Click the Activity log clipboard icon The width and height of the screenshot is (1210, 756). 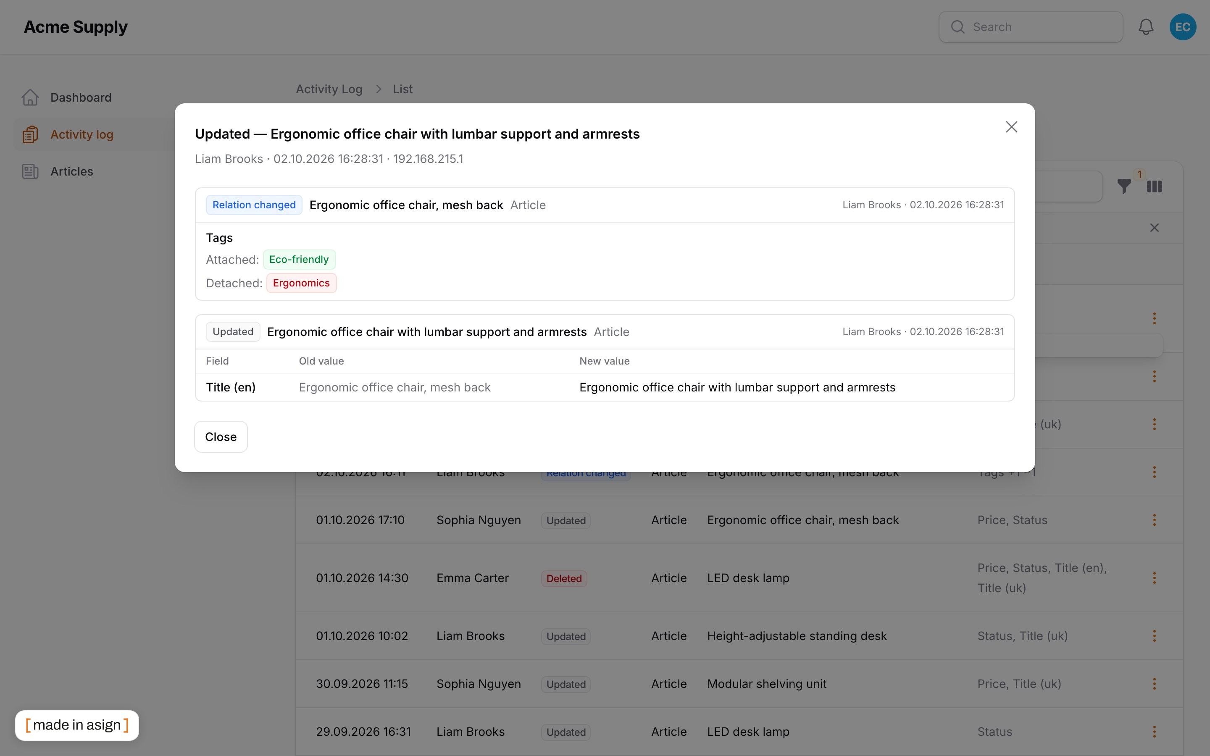30,134
